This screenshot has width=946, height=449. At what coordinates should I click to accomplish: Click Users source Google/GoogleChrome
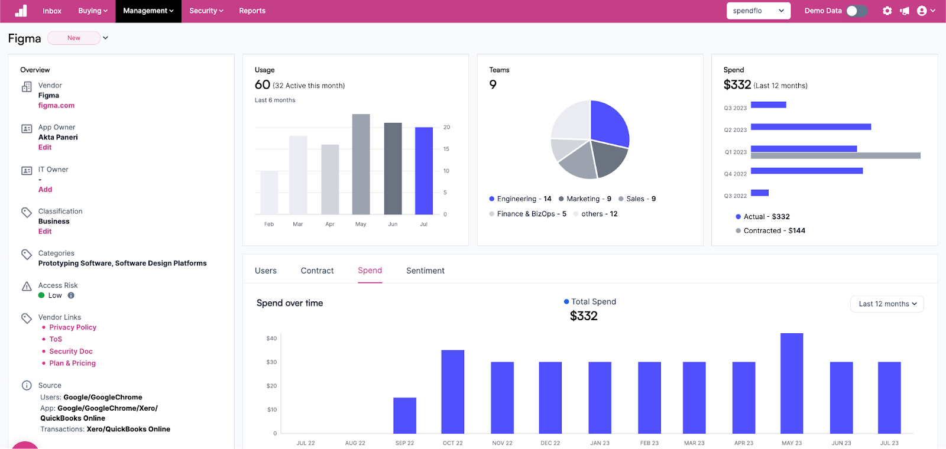(x=103, y=398)
